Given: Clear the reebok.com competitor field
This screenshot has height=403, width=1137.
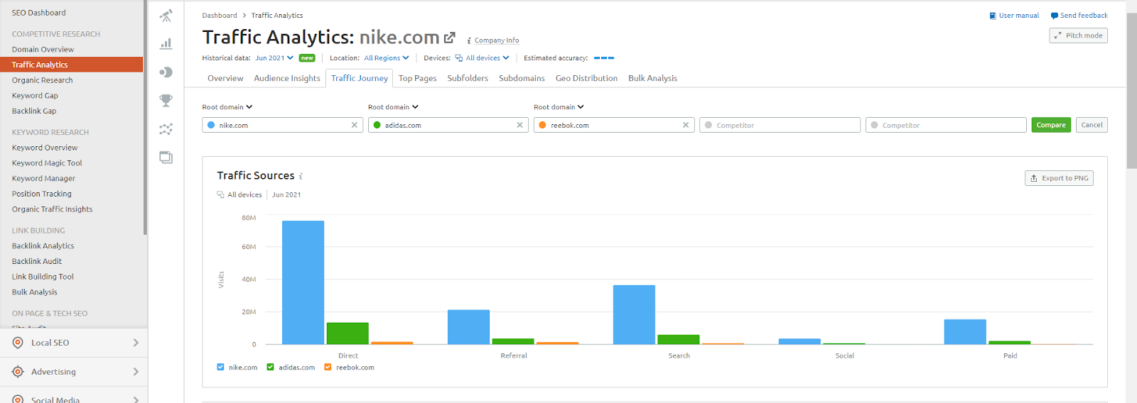Looking at the screenshot, I should coord(686,125).
